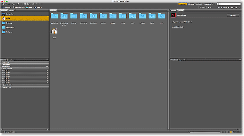This screenshot has width=244, height=136.
Task: Open the Creative Cloud Files folder
Action: (64, 16)
